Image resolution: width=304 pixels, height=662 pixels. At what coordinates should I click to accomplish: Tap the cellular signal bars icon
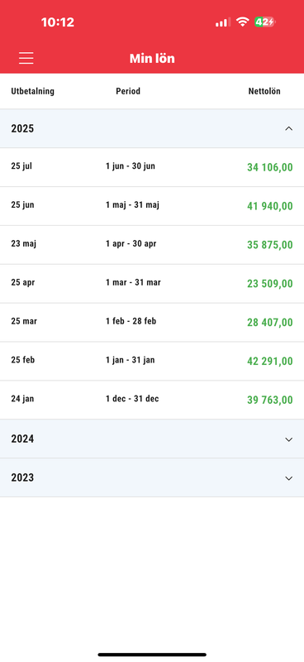222,22
